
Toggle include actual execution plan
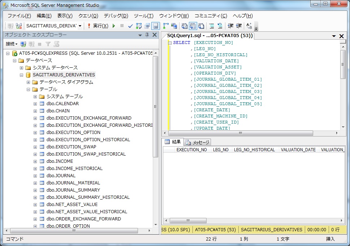(166, 26)
